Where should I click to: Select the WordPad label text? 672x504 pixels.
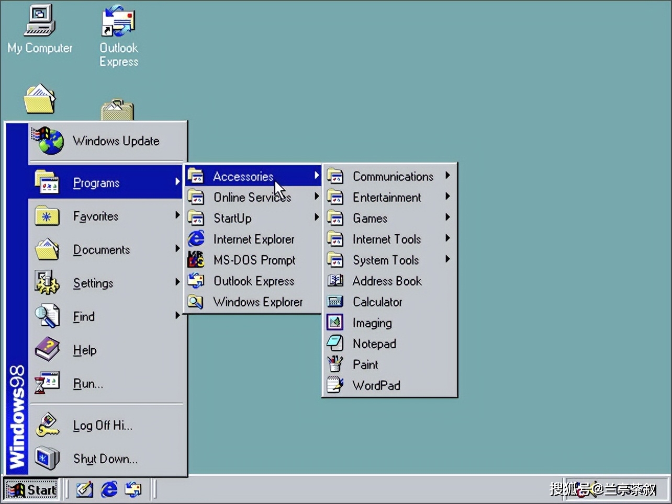[376, 385]
